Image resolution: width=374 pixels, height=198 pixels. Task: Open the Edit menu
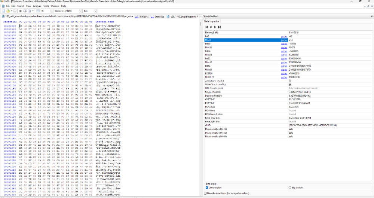[x=13, y=6]
